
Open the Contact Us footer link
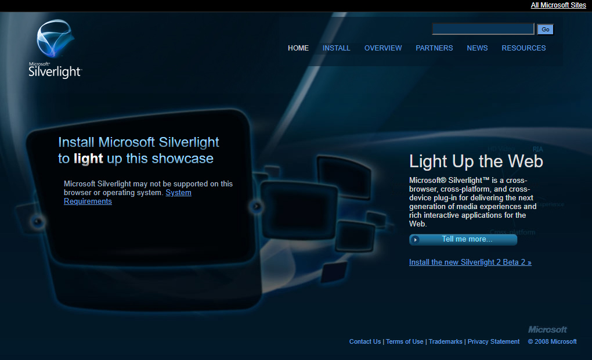[365, 341]
